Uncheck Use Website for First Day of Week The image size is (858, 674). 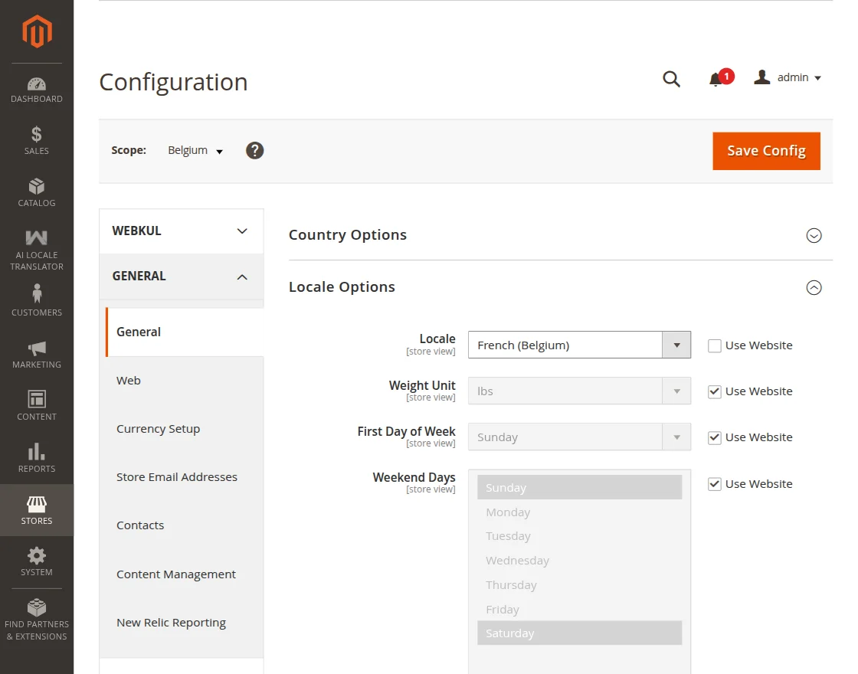coord(715,437)
